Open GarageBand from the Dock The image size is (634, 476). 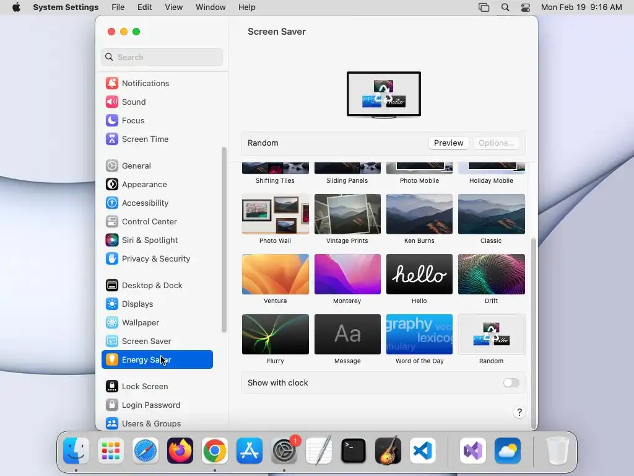(388, 451)
